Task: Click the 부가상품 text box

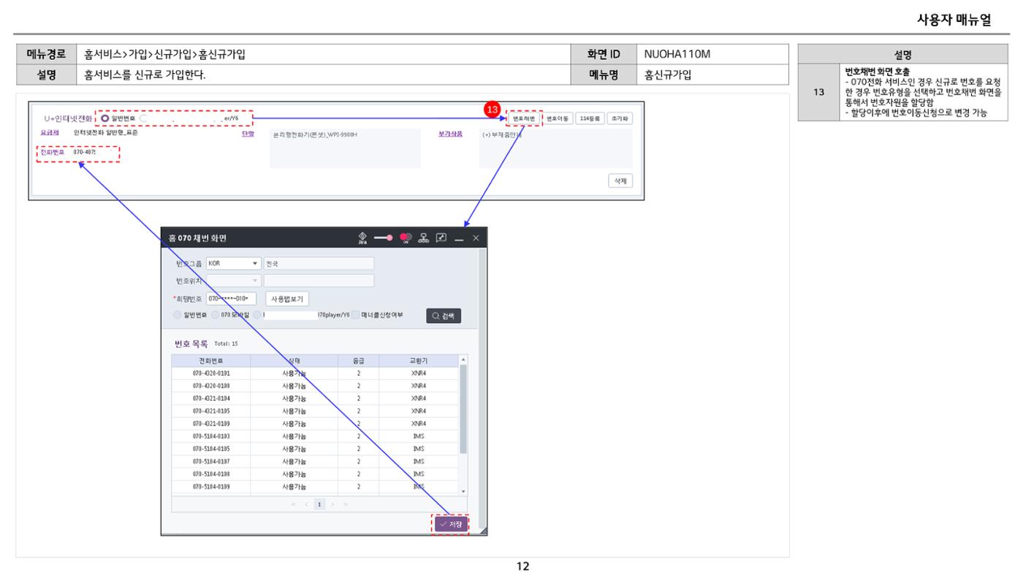Action: [x=556, y=148]
